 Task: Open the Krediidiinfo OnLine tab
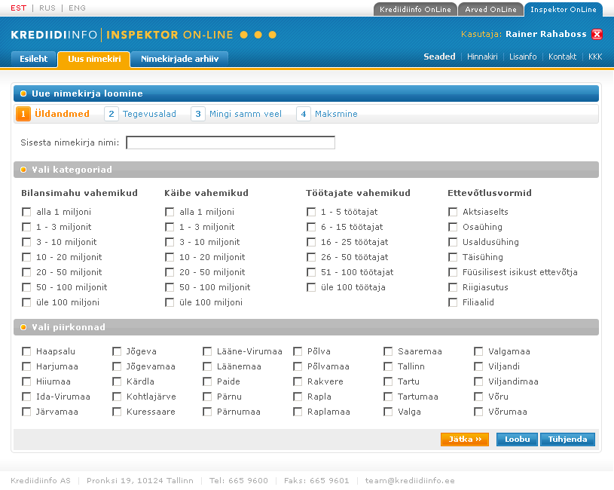tap(415, 9)
